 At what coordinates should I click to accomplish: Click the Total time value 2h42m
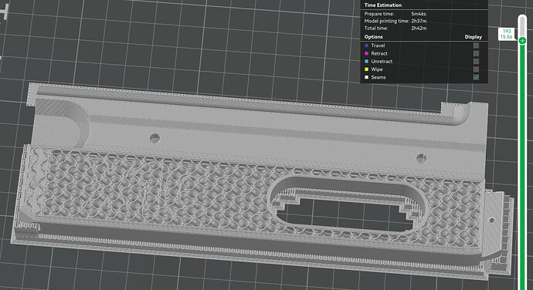point(419,29)
